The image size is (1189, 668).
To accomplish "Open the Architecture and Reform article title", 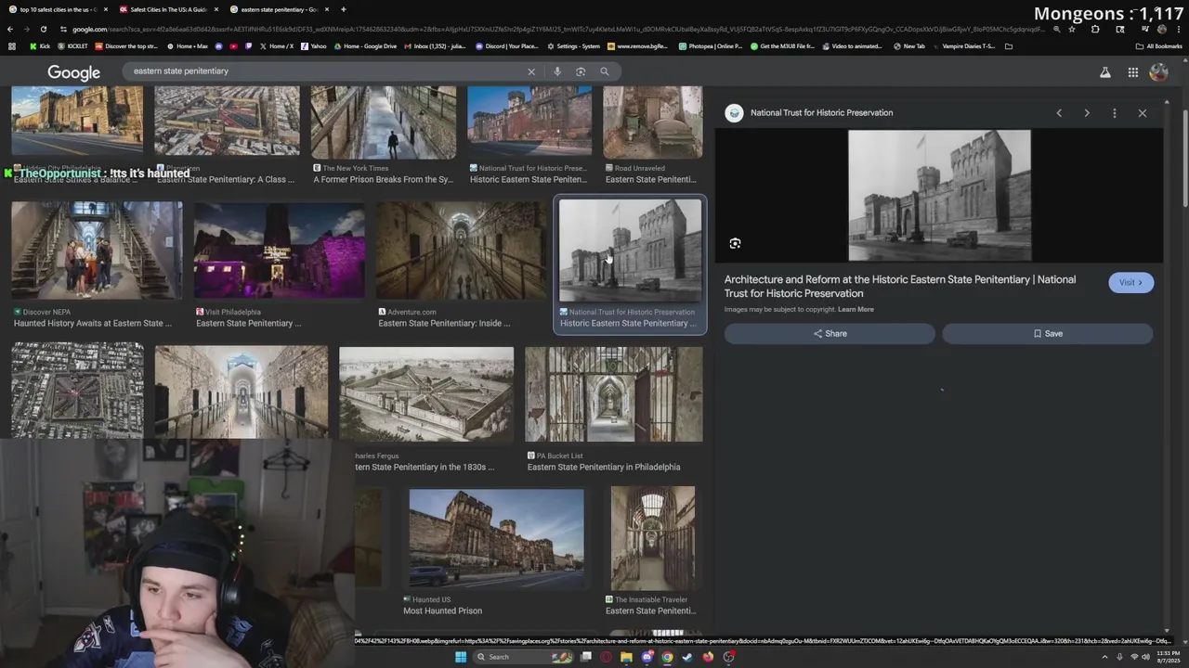I will point(900,286).
